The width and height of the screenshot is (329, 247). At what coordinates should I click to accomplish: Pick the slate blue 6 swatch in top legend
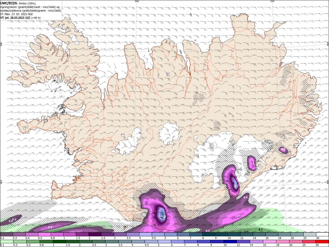[184, 234]
